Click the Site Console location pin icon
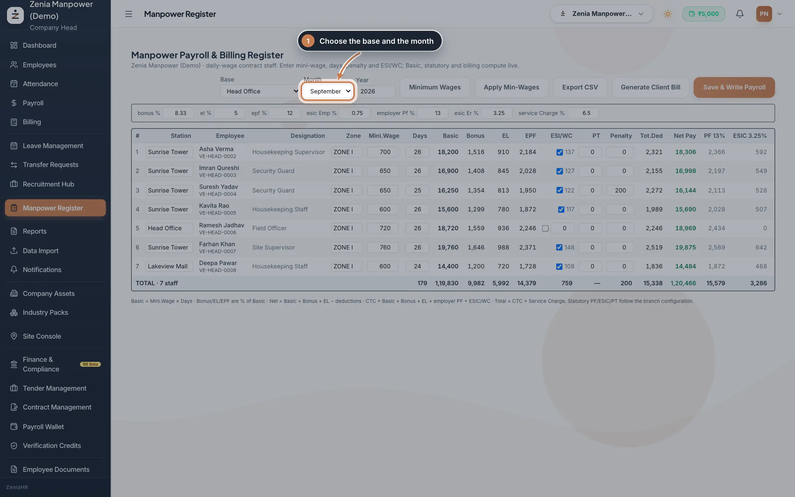This screenshot has width=795, height=497. pyautogui.click(x=14, y=336)
